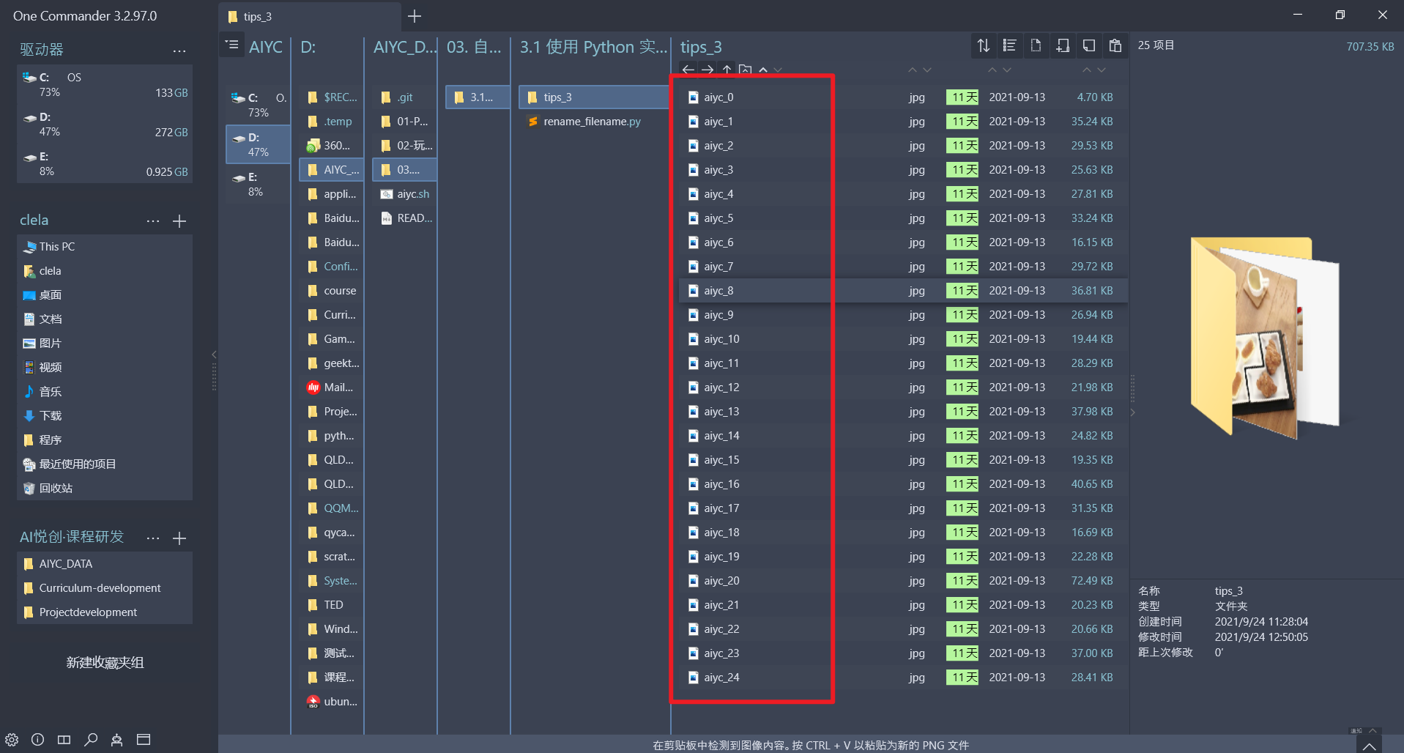Open the 驱动器 section options menu

point(179,51)
